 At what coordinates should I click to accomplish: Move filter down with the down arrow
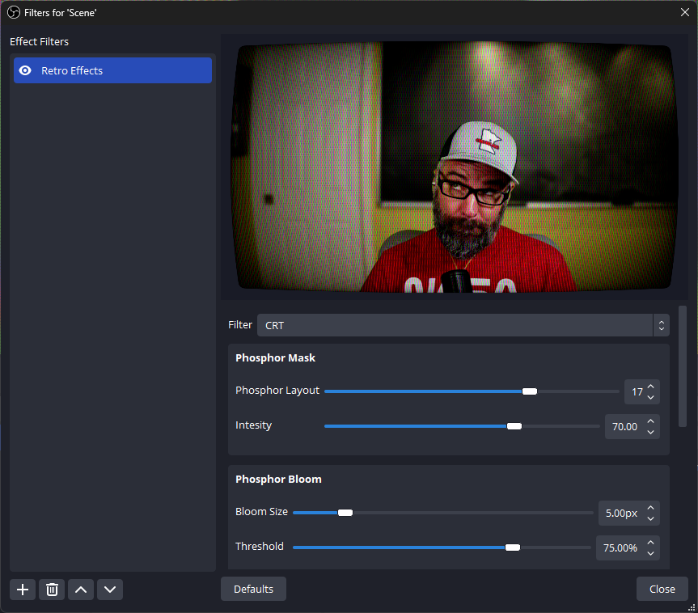[x=110, y=590]
